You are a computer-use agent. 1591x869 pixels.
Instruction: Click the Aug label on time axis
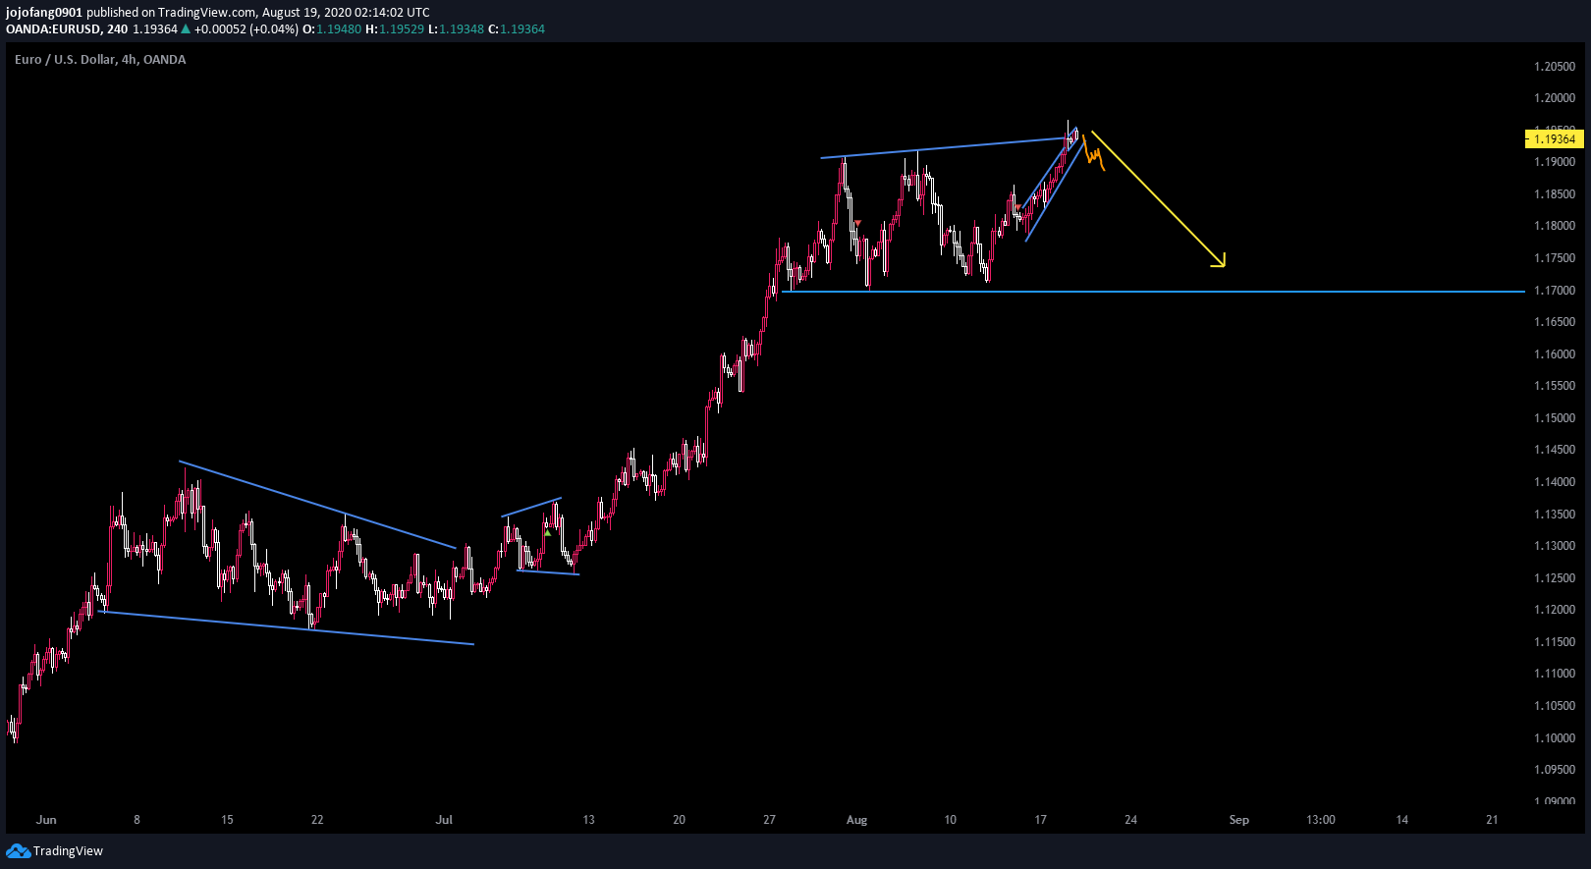coord(856,820)
